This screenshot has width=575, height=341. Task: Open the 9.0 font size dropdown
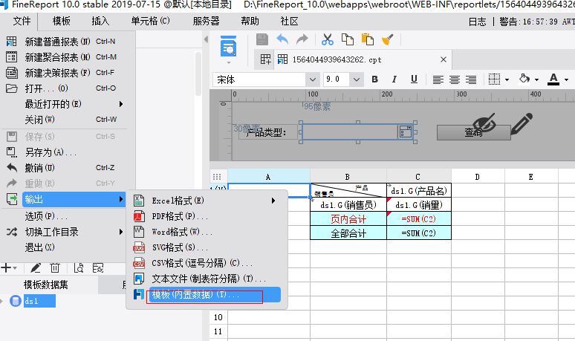(356, 79)
